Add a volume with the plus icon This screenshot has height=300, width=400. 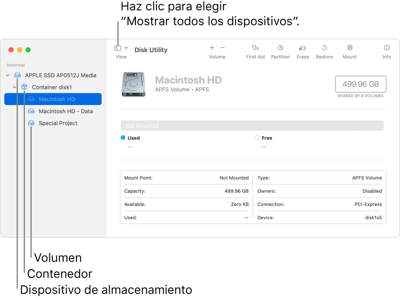pyautogui.click(x=212, y=47)
